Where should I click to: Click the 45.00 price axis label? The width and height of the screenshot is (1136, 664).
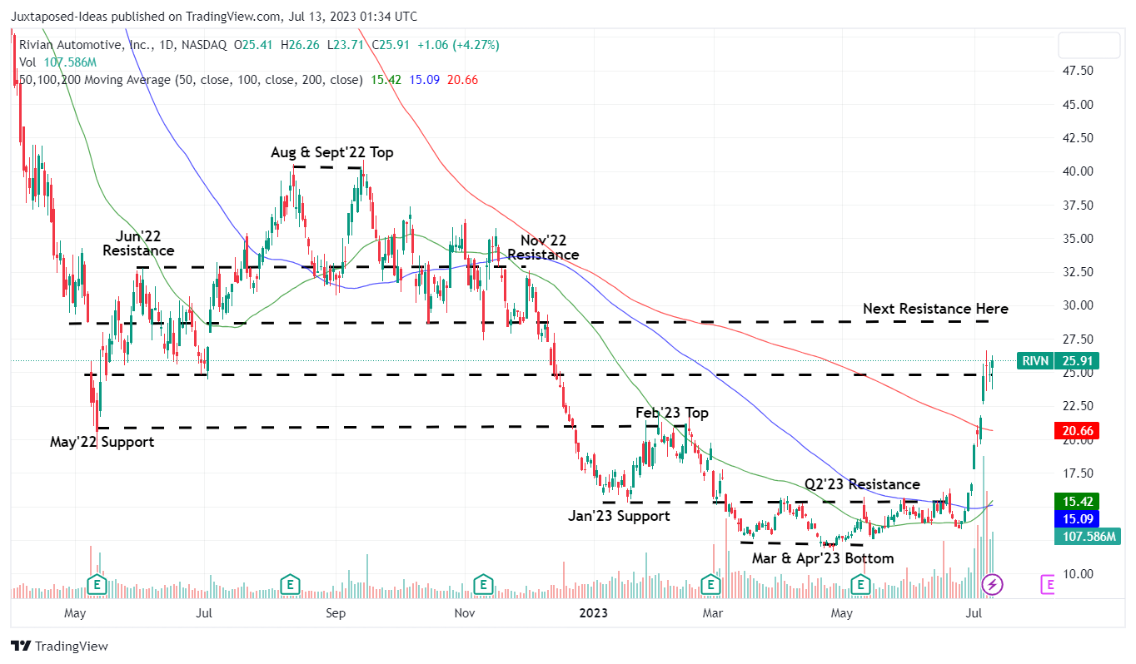(1077, 105)
